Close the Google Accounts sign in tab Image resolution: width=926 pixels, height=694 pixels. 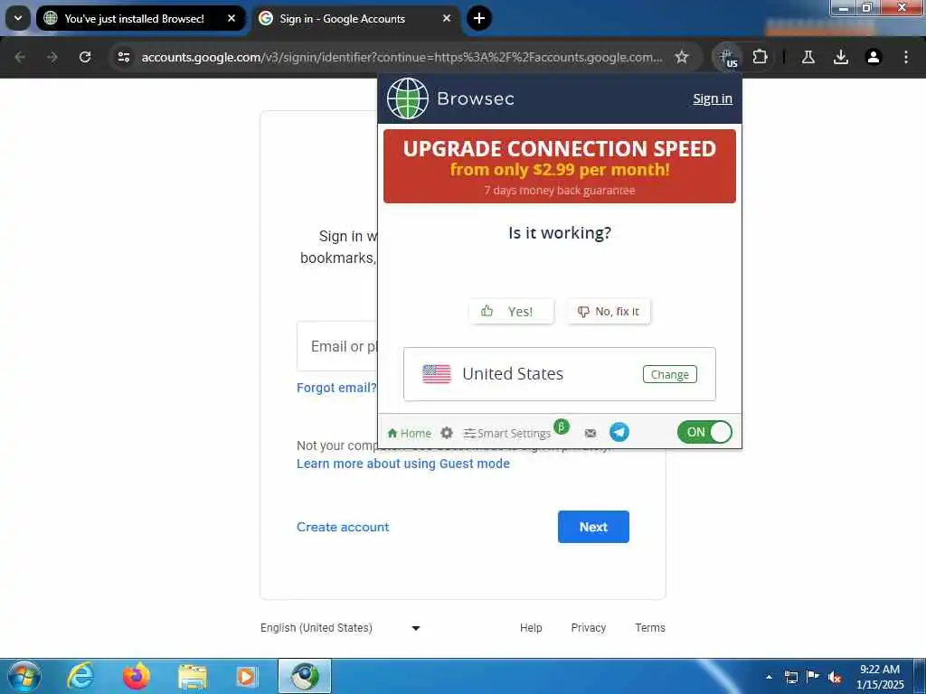pos(447,18)
